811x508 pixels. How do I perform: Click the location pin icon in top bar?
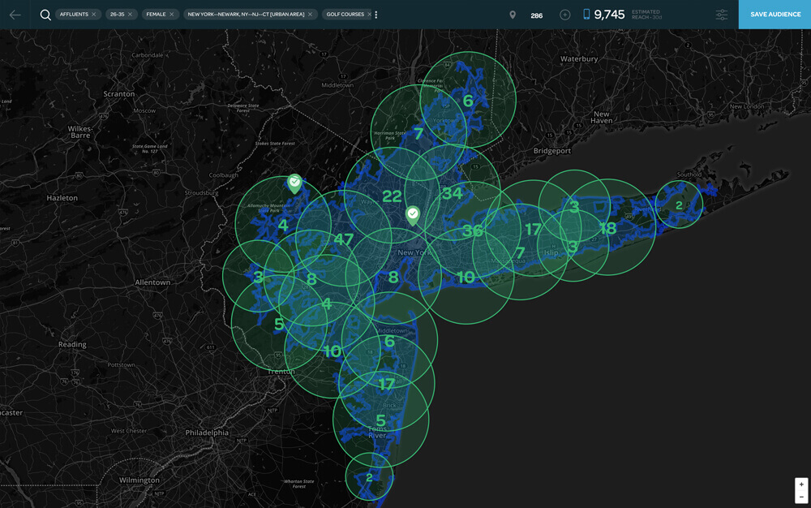pos(513,15)
